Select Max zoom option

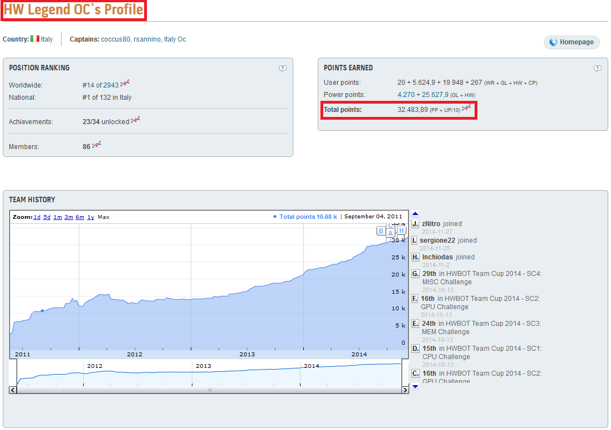tap(104, 217)
